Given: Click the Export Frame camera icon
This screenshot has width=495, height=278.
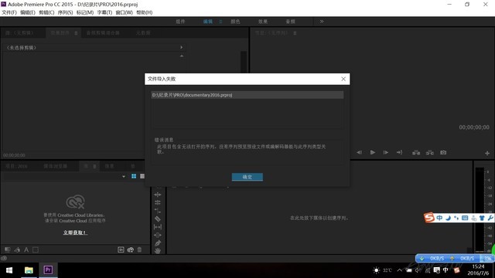Looking at the screenshot, I should coord(443,153).
